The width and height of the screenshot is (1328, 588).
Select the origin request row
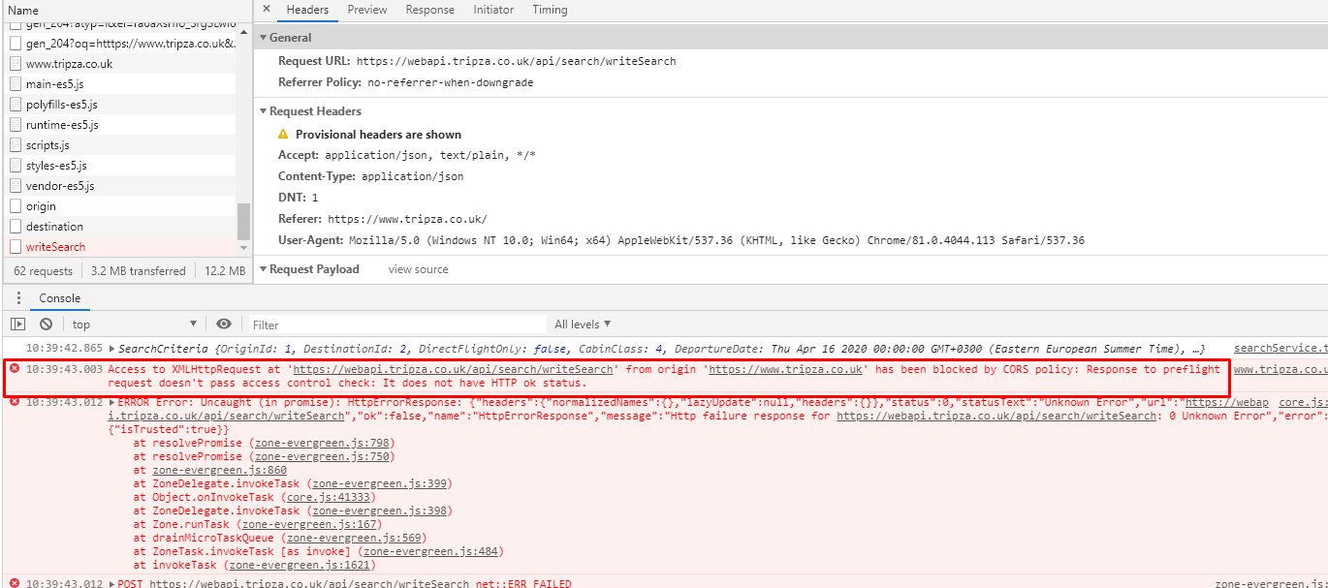click(118, 206)
